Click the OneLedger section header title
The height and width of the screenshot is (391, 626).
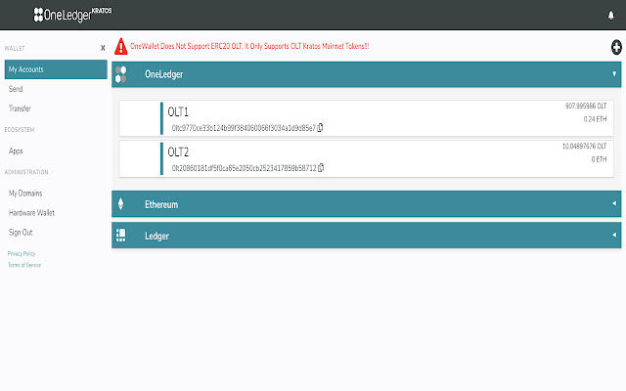pyautogui.click(x=163, y=74)
